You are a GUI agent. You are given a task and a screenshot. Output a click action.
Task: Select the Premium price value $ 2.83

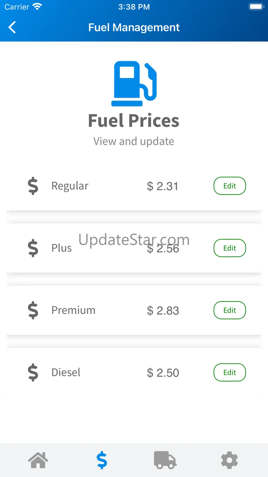pos(163,311)
